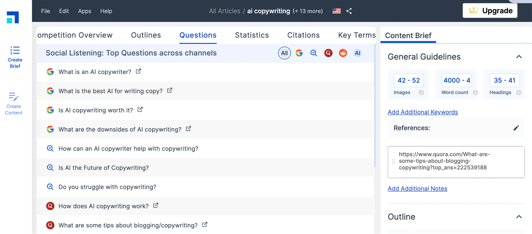This screenshot has height=234, width=532.
Task: Click search icon beside 'Do you struggle with copywriting?'
Action: click(x=50, y=187)
